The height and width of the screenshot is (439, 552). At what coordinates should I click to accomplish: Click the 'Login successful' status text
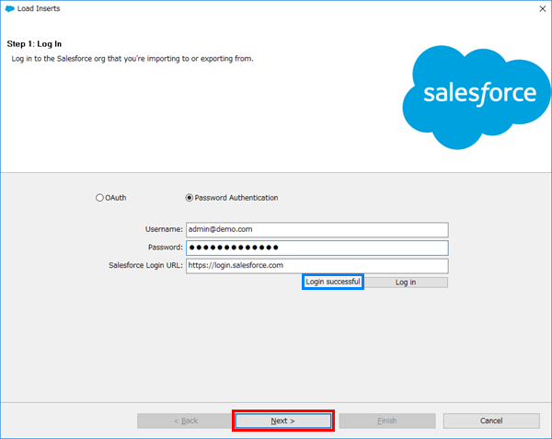[333, 282]
